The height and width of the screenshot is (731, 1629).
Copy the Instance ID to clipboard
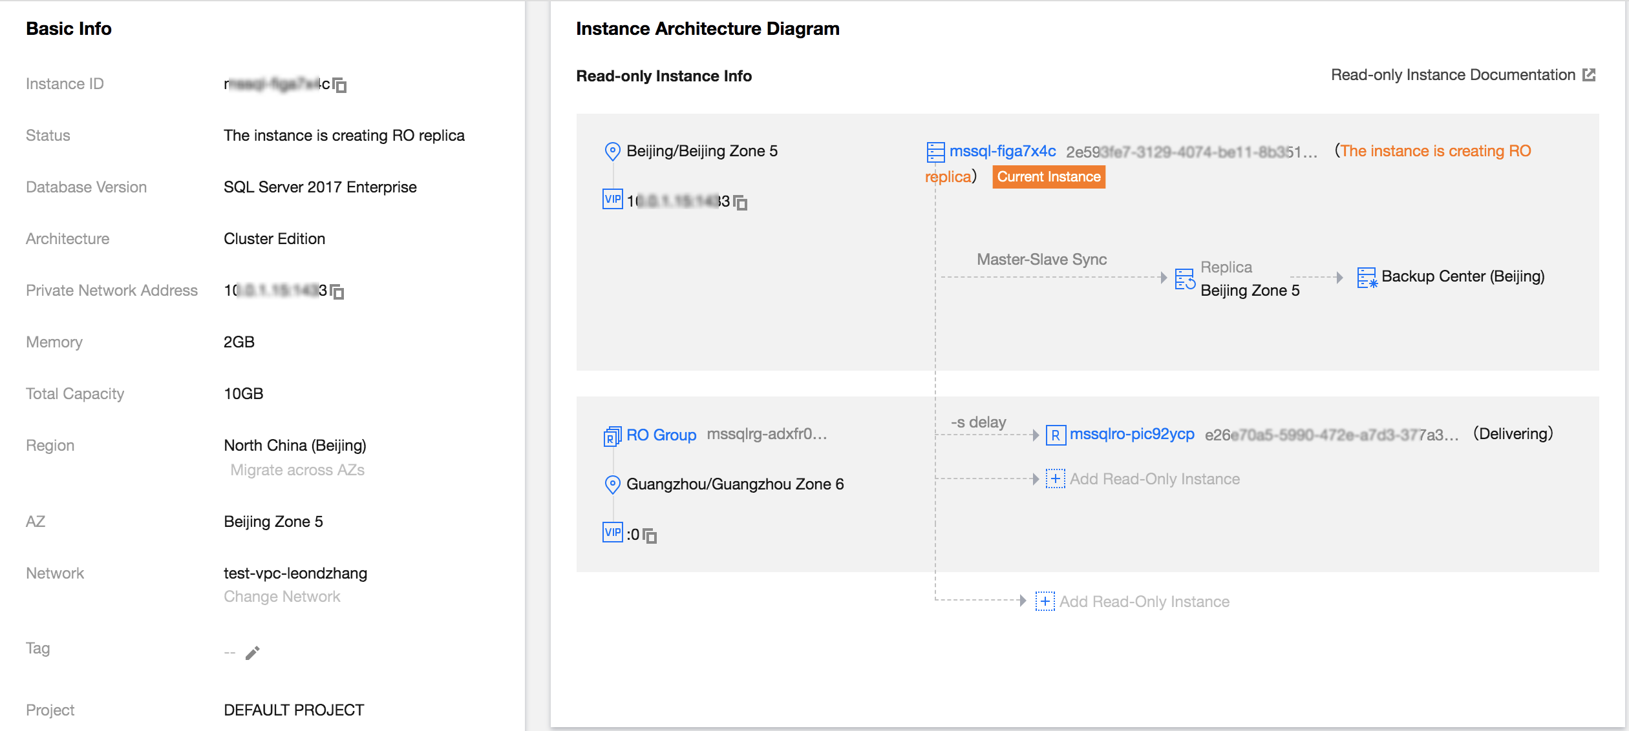tap(340, 85)
